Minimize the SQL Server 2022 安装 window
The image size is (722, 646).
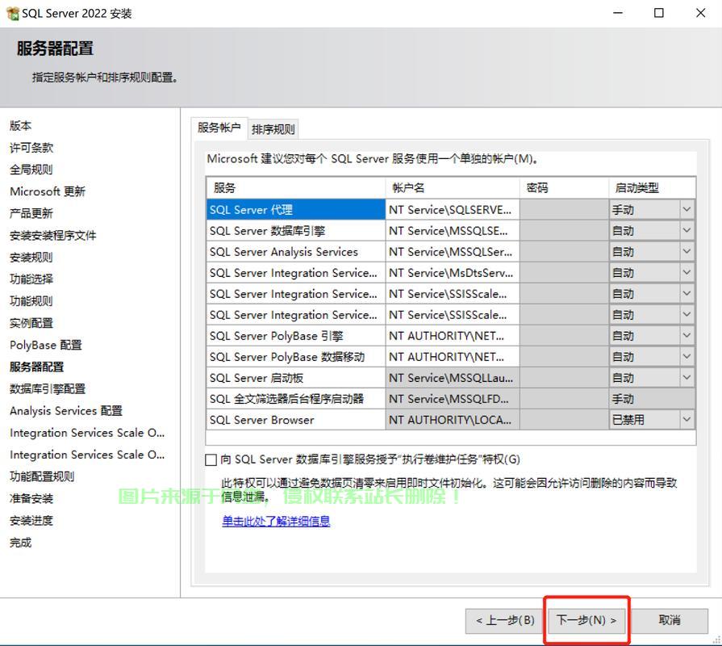tap(618, 13)
